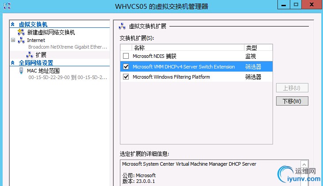
Task: Click the window system icon in title bar
Action: pos(7,6)
